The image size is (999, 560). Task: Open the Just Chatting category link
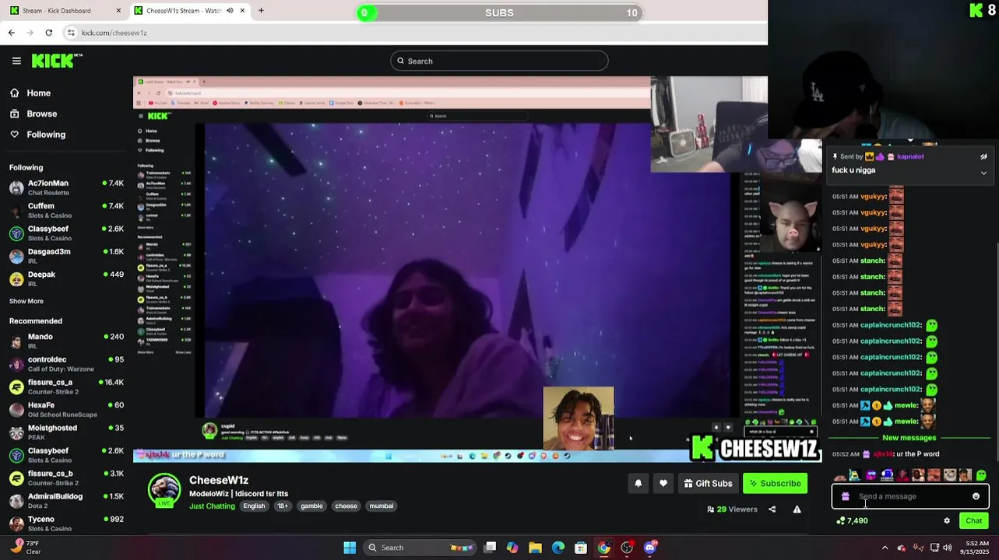click(212, 506)
